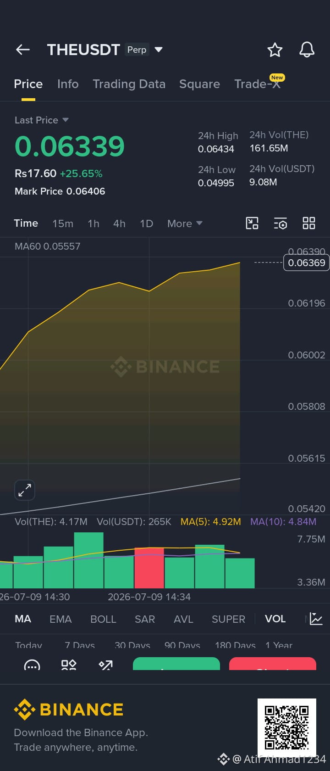The image size is (330, 771).
Task: Open chart settings list icon
Action: coord(280,223)
